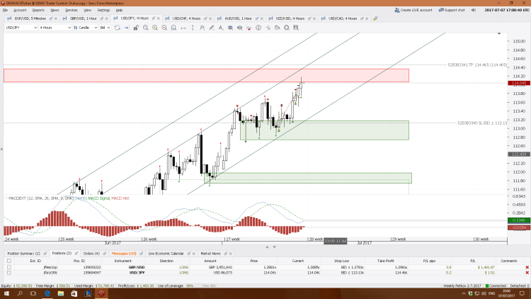Click the speaker sound icon in header
Image resolution: width=531 pixels, height=299 pixels.
(474, 10)
